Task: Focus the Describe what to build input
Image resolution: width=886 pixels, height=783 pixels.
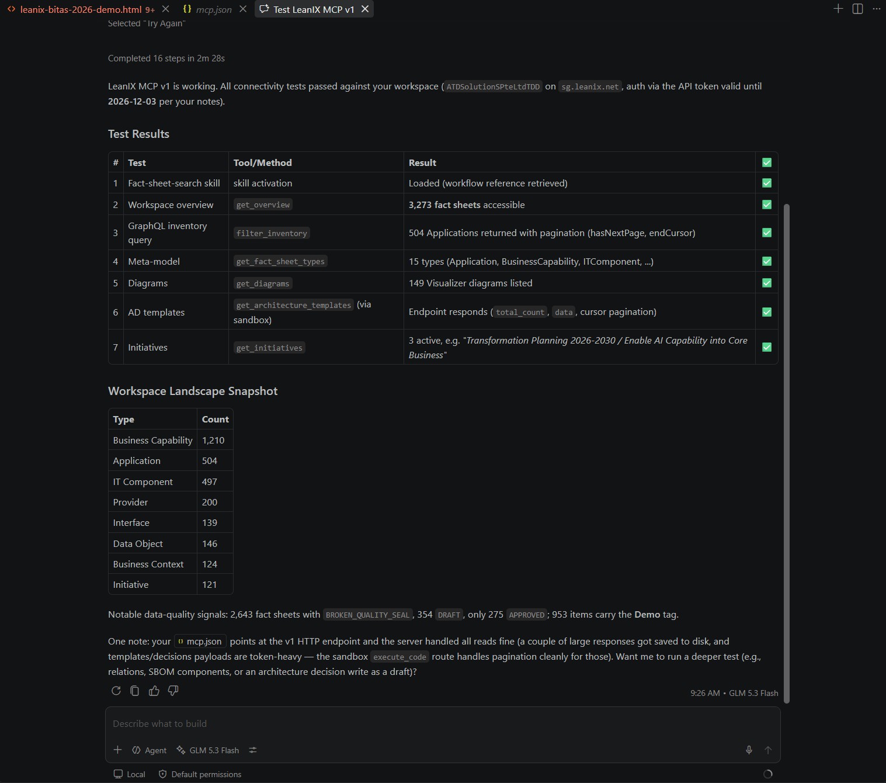Action: pos(443,723)
